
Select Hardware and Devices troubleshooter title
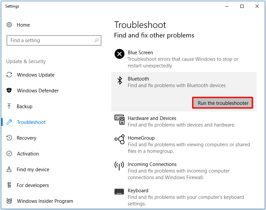152,118
